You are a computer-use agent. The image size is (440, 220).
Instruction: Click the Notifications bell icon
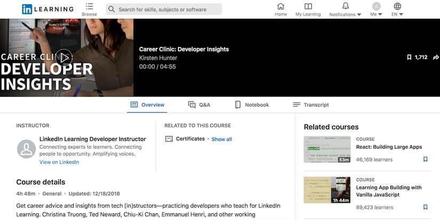coord(346,6)
